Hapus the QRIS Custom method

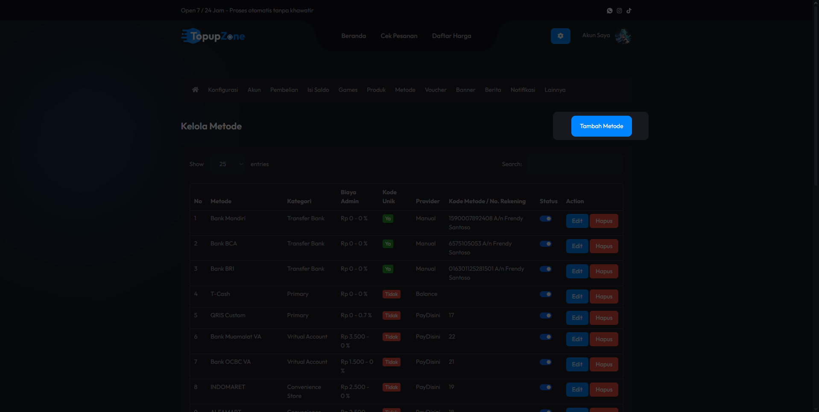[x=604, y=318]
